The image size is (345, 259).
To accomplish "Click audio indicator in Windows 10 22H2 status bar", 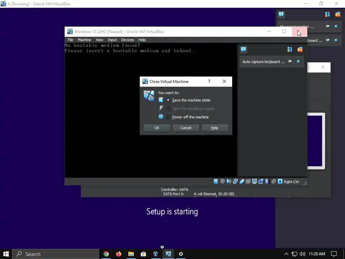I will click(x=229, y=181).
